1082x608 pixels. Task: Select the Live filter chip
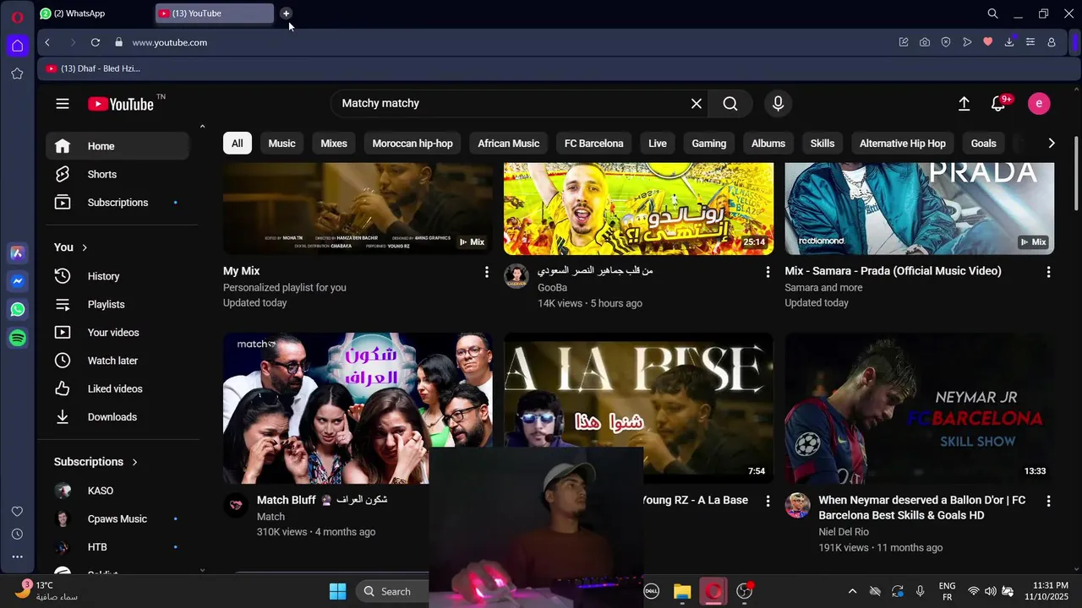[658, 144]
